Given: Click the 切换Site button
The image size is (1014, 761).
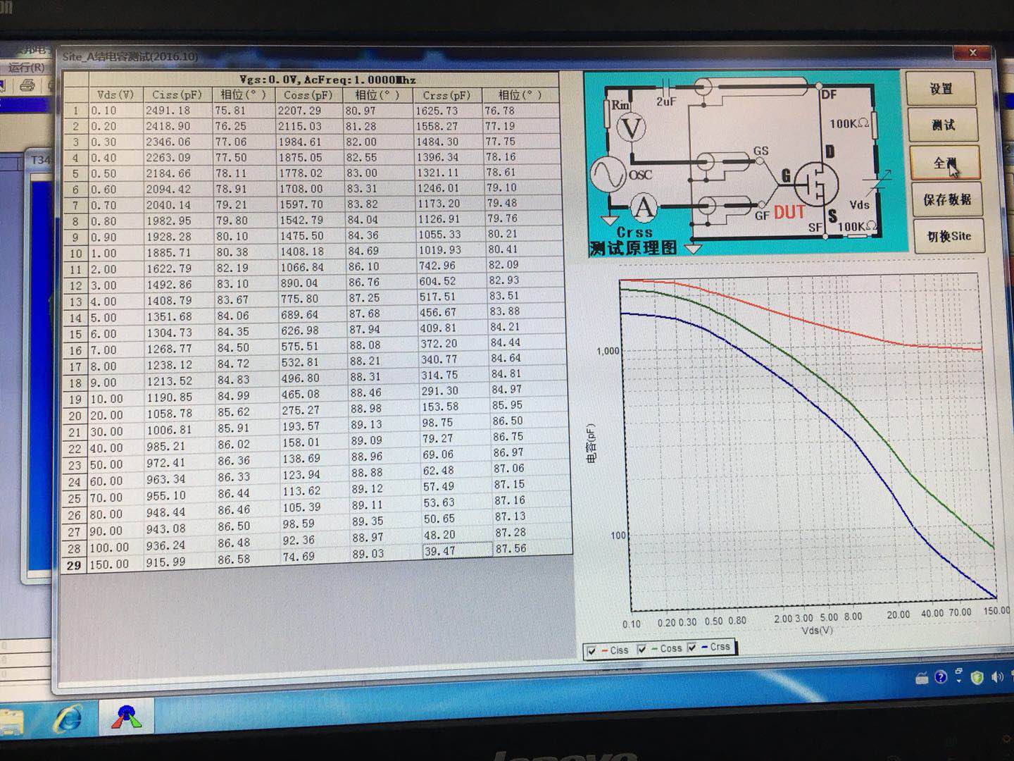Looking at the screenshot, I should pyautogui.click(x=948, y=236).
